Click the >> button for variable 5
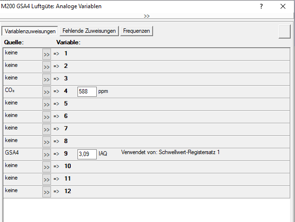The width and height of the screenshot is (295, 222). [47, 104]
